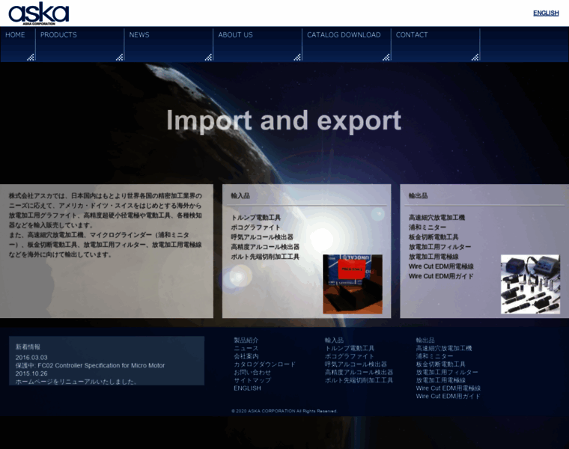The height and width of the screenshot is (449, 569).
Task: Open footer ボルト先端切削加工工具 link
Action: click(x=359, y=380)
